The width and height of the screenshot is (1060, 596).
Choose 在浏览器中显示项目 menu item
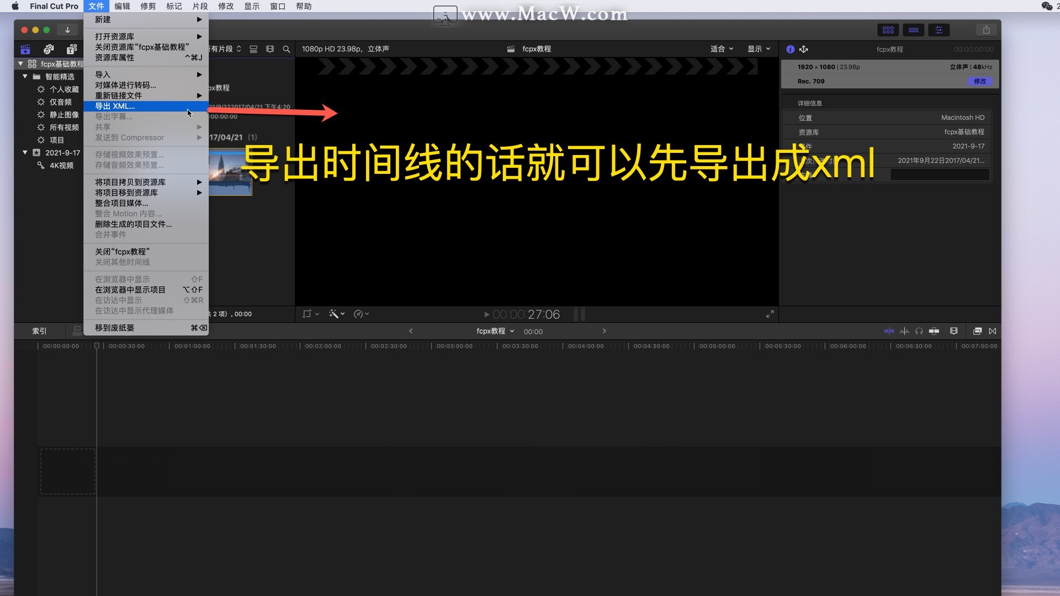pyautogui.click(x=146, y=290)
